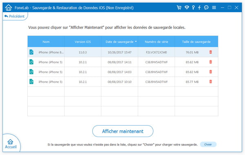
Task: Click iPhone (iPhone 5) name in 10:10 row
Action: (x=50, y=82)
